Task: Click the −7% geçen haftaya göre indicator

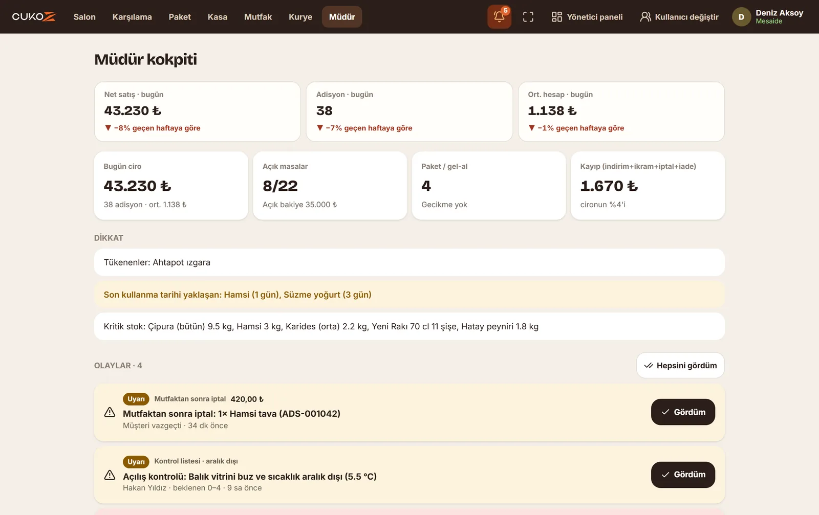Action: tap(364, 128)
